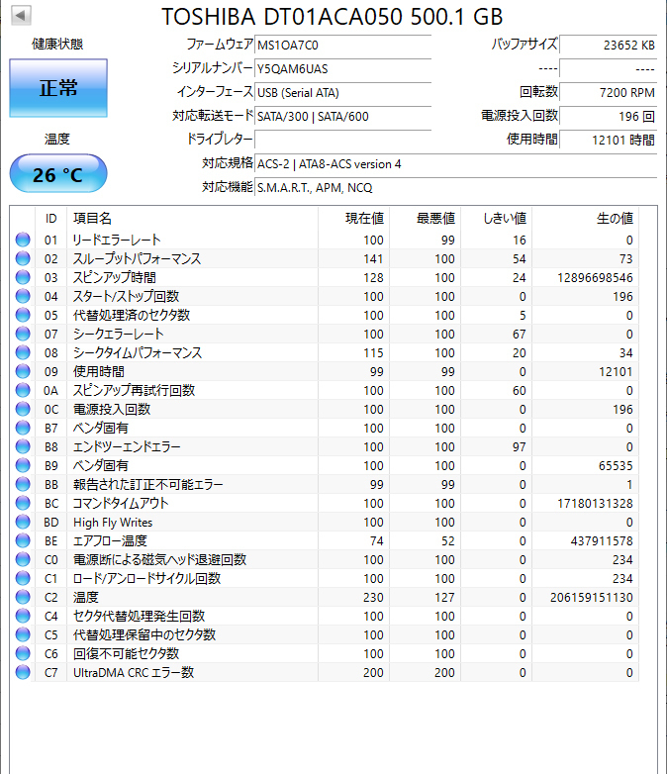Click status icon for ID B8 row
The height and width of the screenshot is (774, 667).
(23, 446)
